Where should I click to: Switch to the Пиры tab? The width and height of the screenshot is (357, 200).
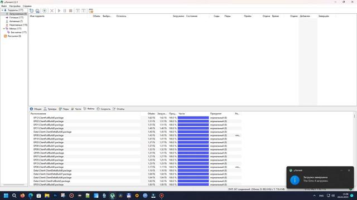64,109
